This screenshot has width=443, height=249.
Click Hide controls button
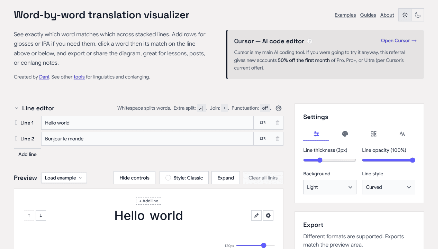[x=135, y=178]
